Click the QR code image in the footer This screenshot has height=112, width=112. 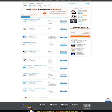point(87,106)
